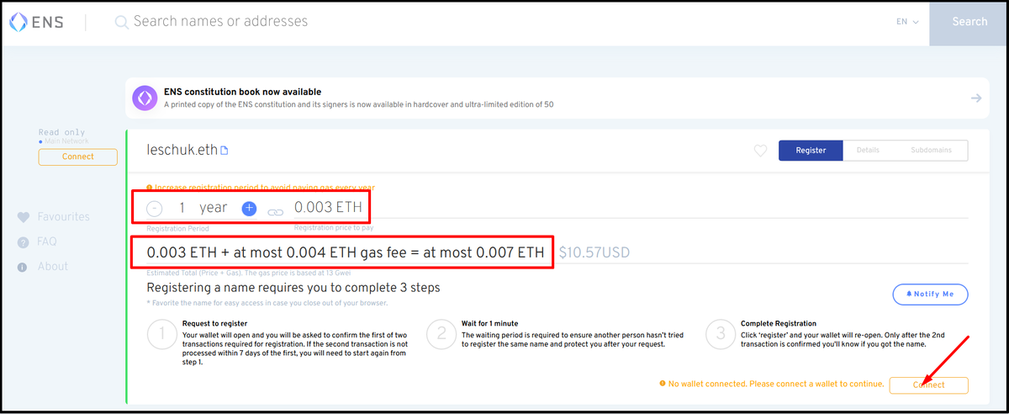Decrease registration period with minus button
1009x414 pixels.
click(155, 208)
